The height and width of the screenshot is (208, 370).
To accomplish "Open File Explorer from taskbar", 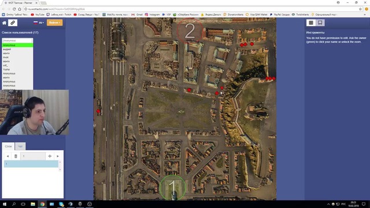I will 33,204.
